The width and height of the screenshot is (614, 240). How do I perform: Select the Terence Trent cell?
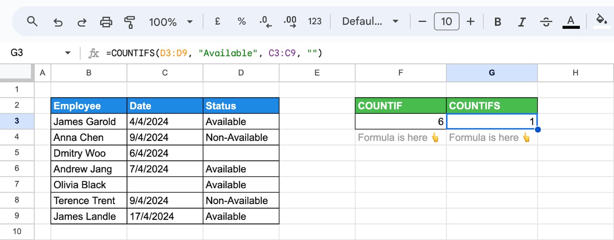click(89, 201)
